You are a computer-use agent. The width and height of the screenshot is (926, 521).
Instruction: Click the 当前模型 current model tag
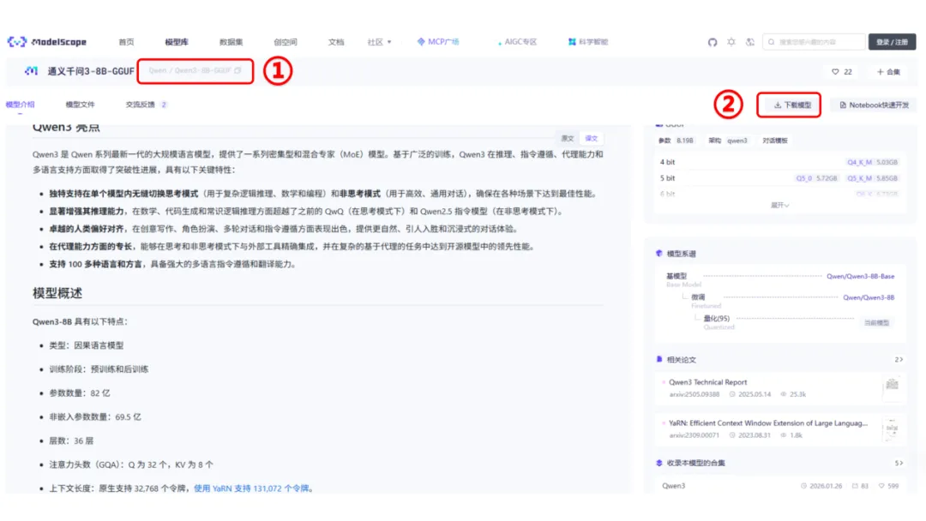[x=876, y=323]
